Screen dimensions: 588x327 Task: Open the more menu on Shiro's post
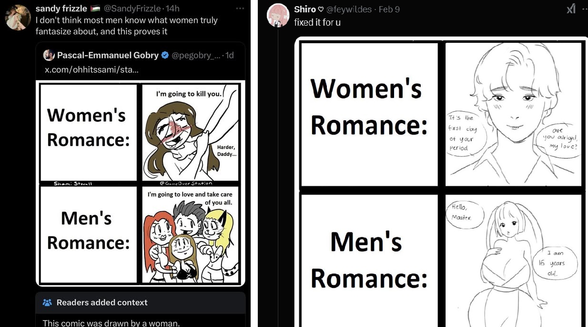585,9
